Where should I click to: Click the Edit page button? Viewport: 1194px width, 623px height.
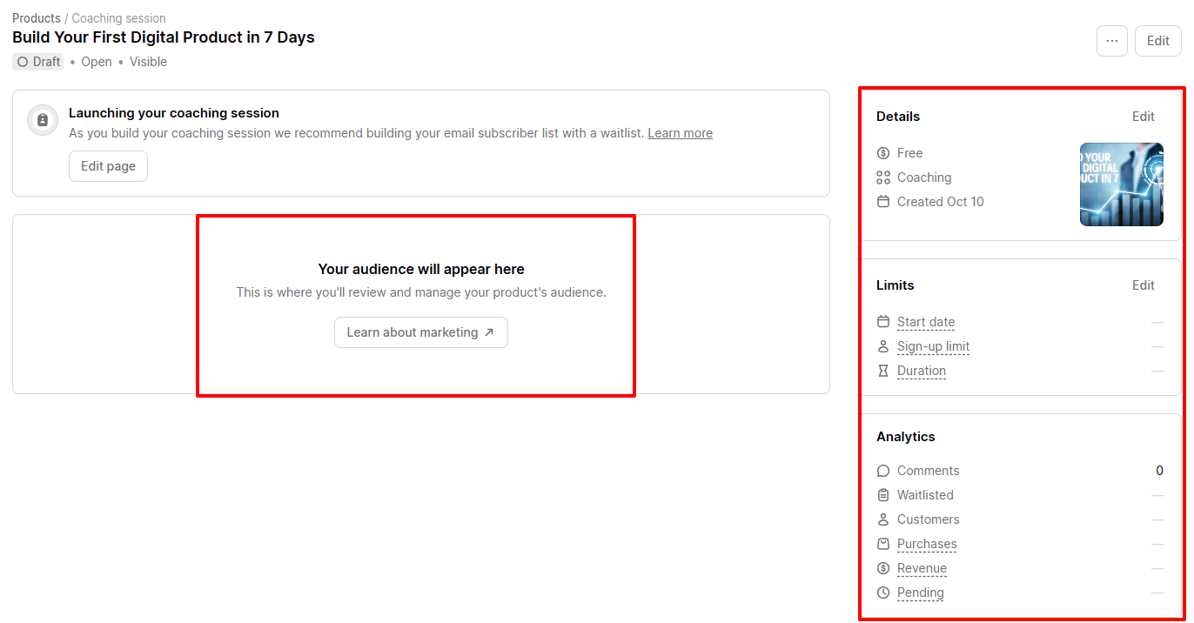(108, 166)
